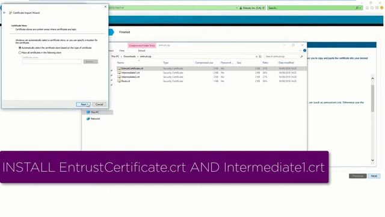Open the Explorer address history dropdown

(256, 57)
